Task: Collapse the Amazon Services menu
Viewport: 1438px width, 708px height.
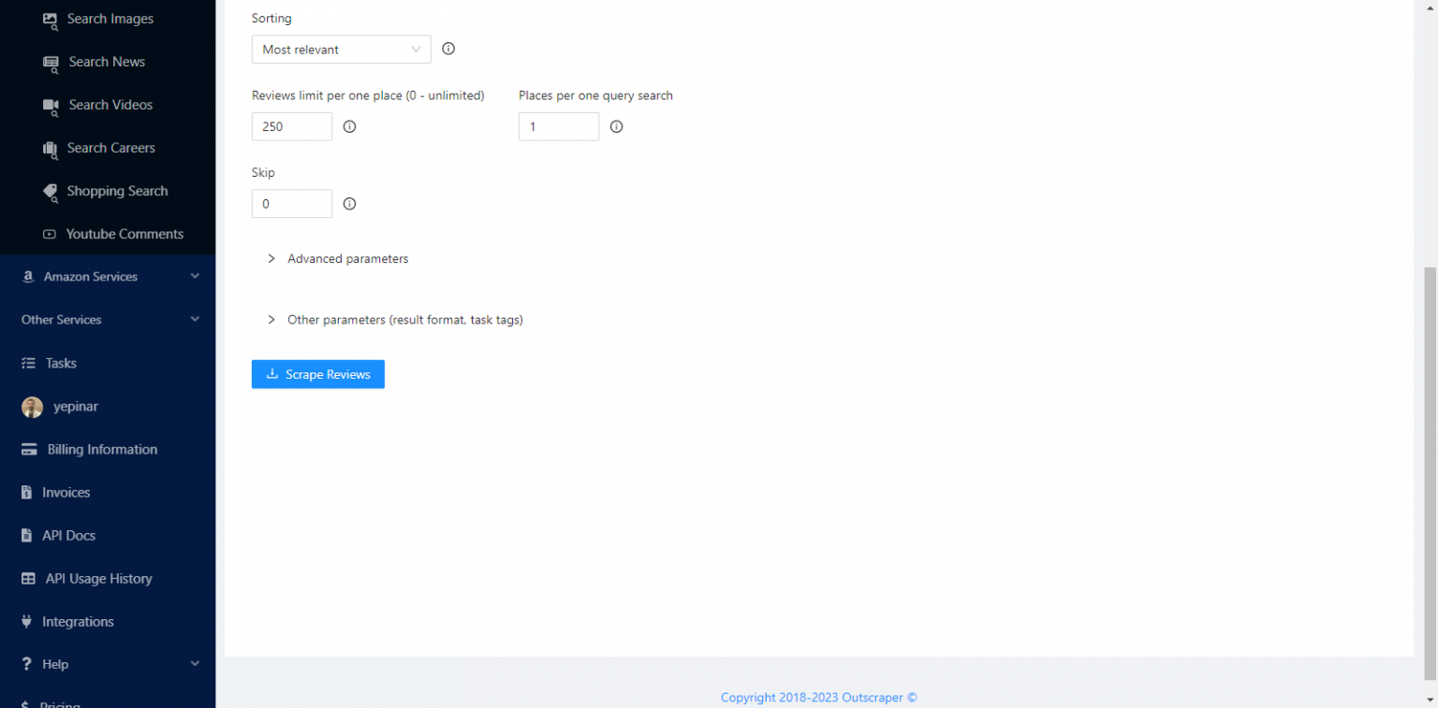Action: pos(194,276)
